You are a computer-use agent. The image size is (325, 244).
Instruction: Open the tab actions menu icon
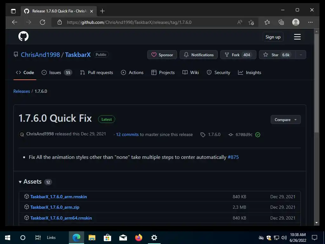13,11
